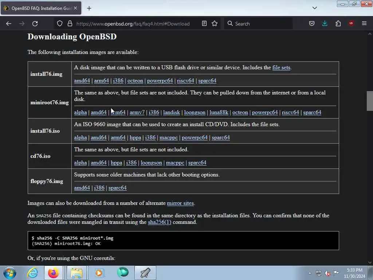This screenshot has height=280, width=373.
Task: Show hidden system tray icons
Action: pyautogui.click(x=310, y=273)
